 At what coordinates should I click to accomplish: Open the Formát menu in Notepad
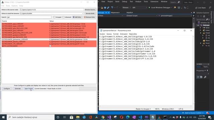[x=116, y=34]
